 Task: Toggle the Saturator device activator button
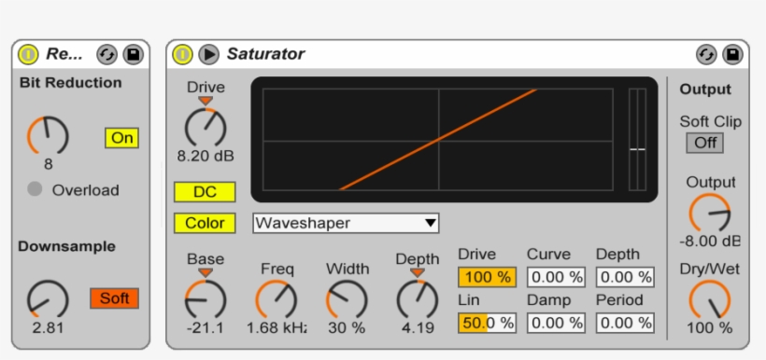point(182,54)
